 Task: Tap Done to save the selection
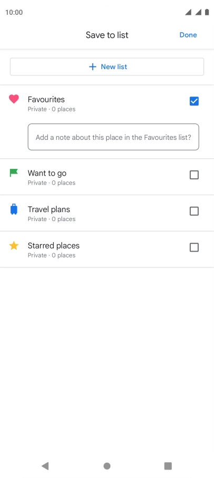coord(188,35)
